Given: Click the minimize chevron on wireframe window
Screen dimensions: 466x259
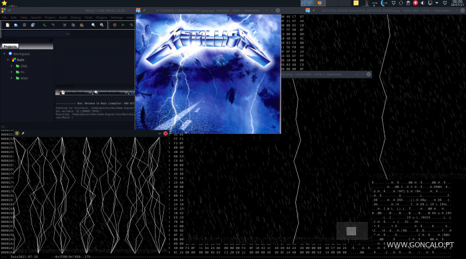Looking at the screenshot, I should [x=160, y=133].
